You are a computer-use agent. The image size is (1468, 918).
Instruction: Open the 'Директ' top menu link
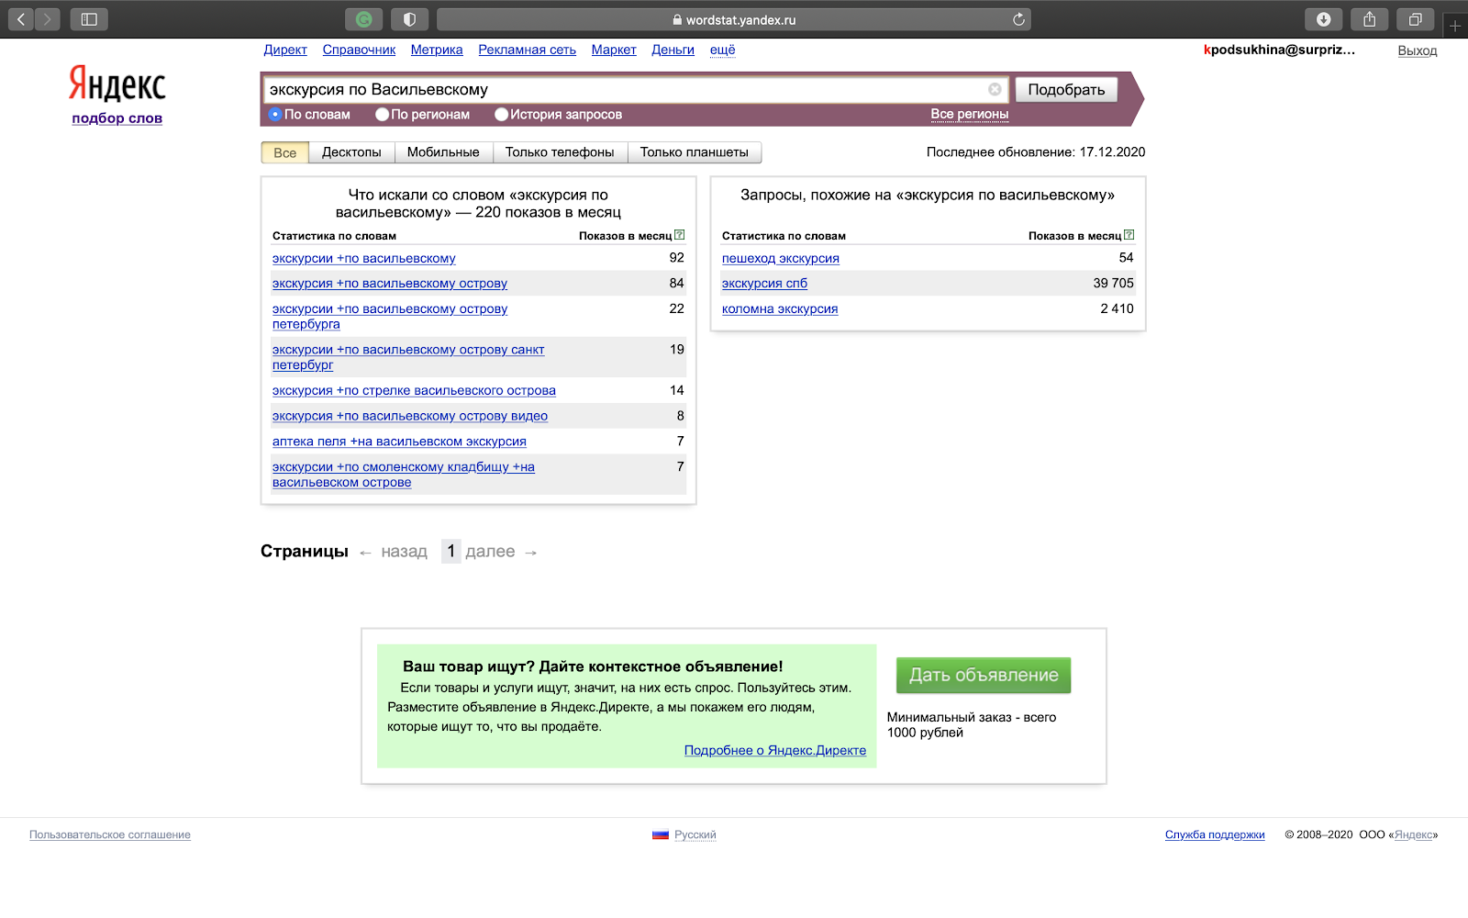coord(285,50)
